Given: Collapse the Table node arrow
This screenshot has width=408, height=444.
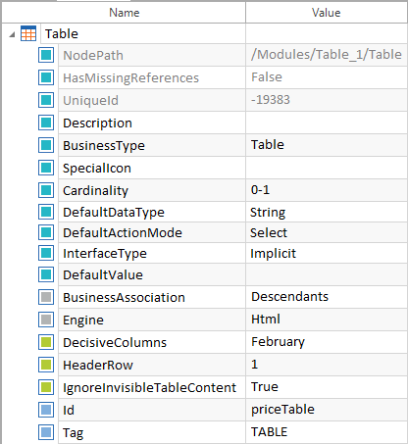Looking at the screenshot, I should tap(12, 34).
